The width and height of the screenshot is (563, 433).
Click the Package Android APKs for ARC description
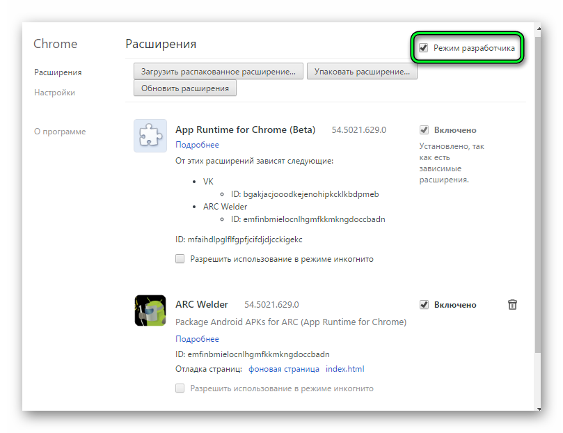291,322
